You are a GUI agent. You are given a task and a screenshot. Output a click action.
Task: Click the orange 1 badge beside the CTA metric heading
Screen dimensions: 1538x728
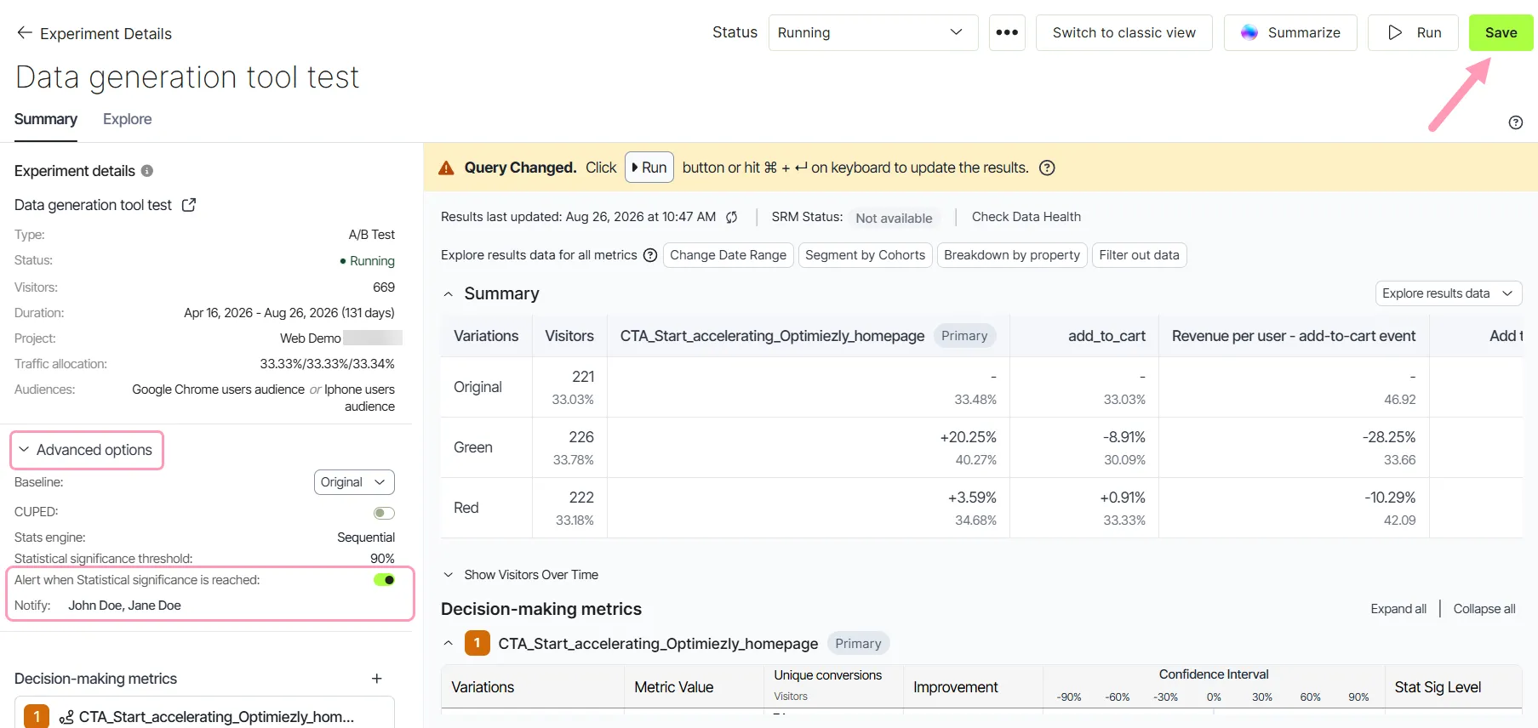[477, 643]
